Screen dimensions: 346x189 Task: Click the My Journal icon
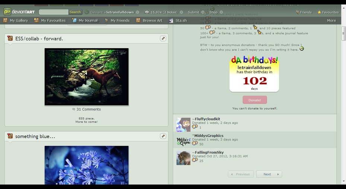point(74,20)
